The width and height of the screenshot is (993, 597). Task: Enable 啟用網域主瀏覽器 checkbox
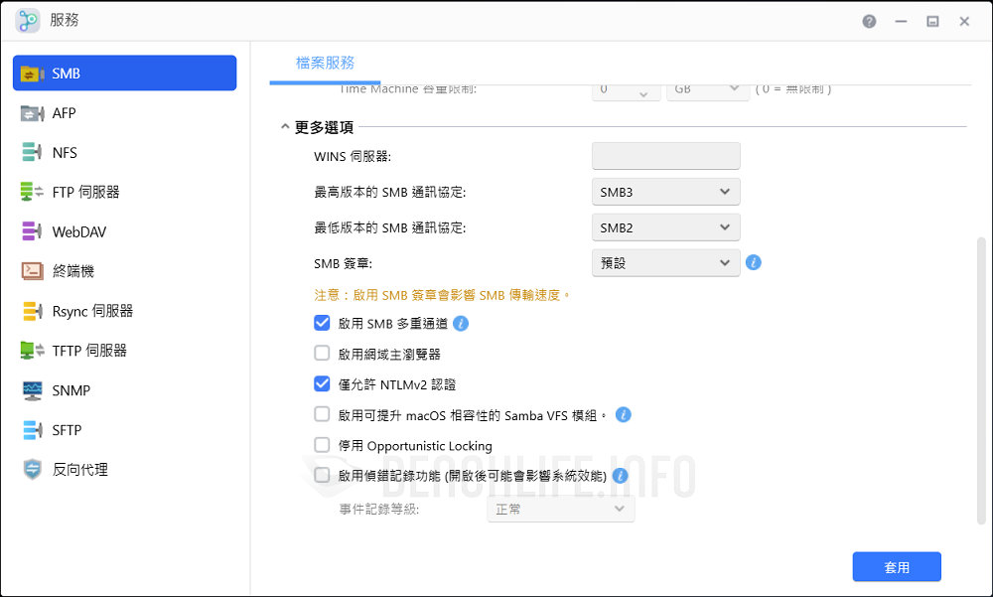tap(322, 353)
